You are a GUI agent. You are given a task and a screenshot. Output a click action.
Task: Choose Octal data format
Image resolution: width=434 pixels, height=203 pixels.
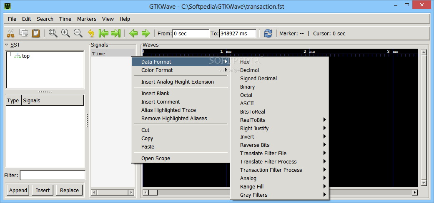tap(279, 95)
